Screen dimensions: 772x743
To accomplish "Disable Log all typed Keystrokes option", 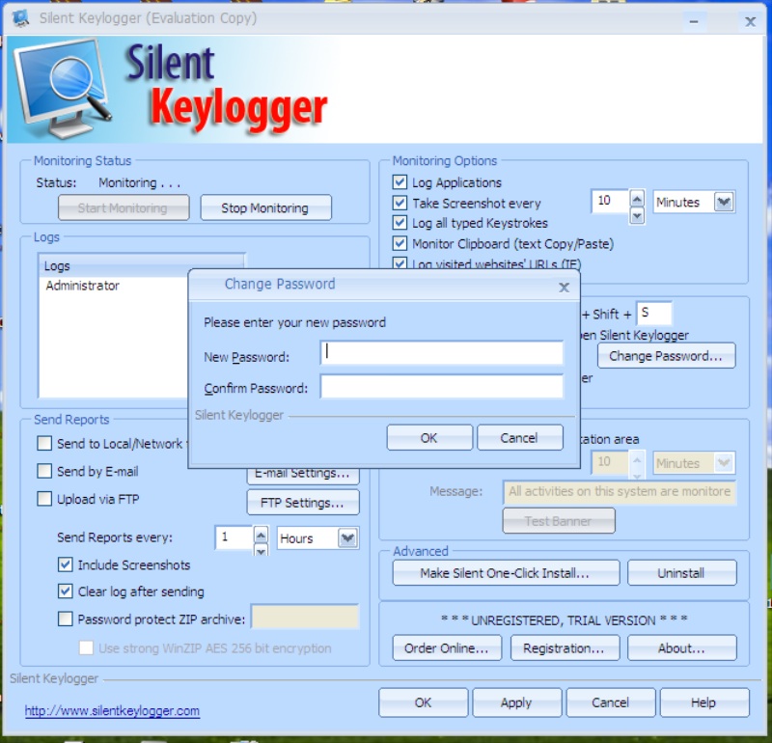I will 400,223.
